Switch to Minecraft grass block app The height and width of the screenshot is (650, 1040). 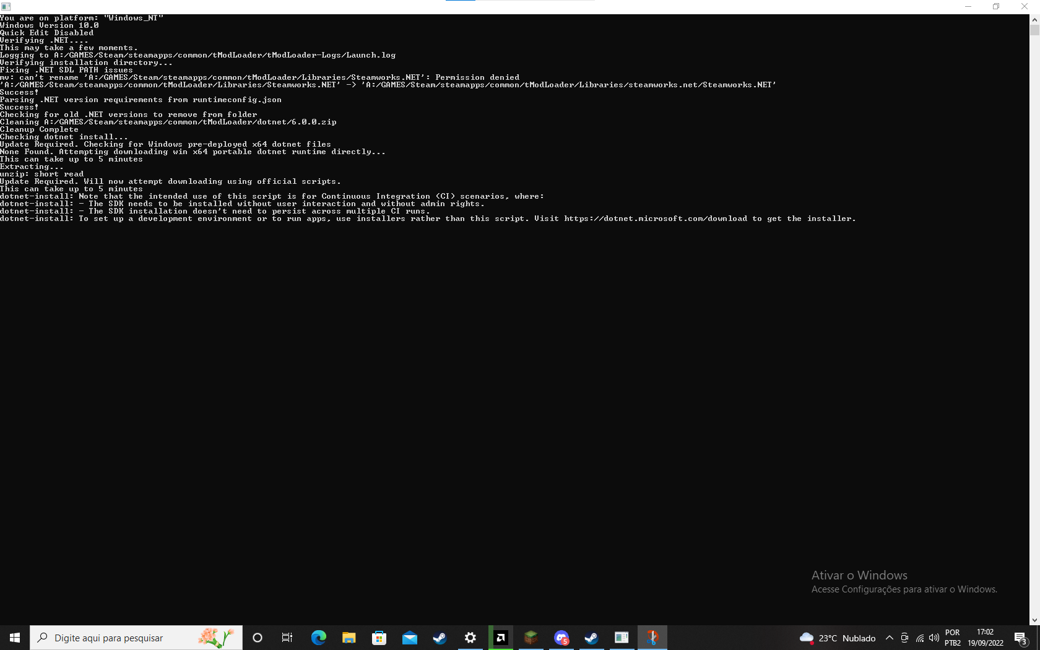pyautogui.click(x=531, y=638)
